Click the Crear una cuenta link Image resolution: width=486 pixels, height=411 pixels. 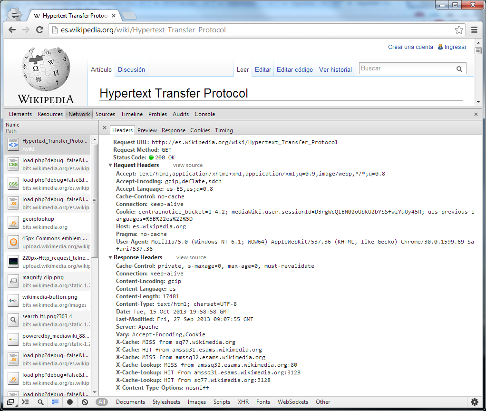point(410,47)
